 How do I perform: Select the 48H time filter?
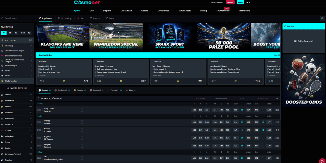click(x=29, y=33)
